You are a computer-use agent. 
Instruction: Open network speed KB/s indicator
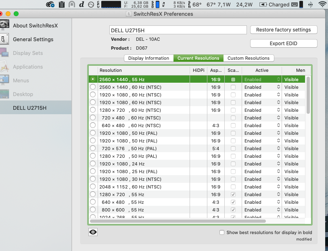pyautogui.click(x=179, y=4)
